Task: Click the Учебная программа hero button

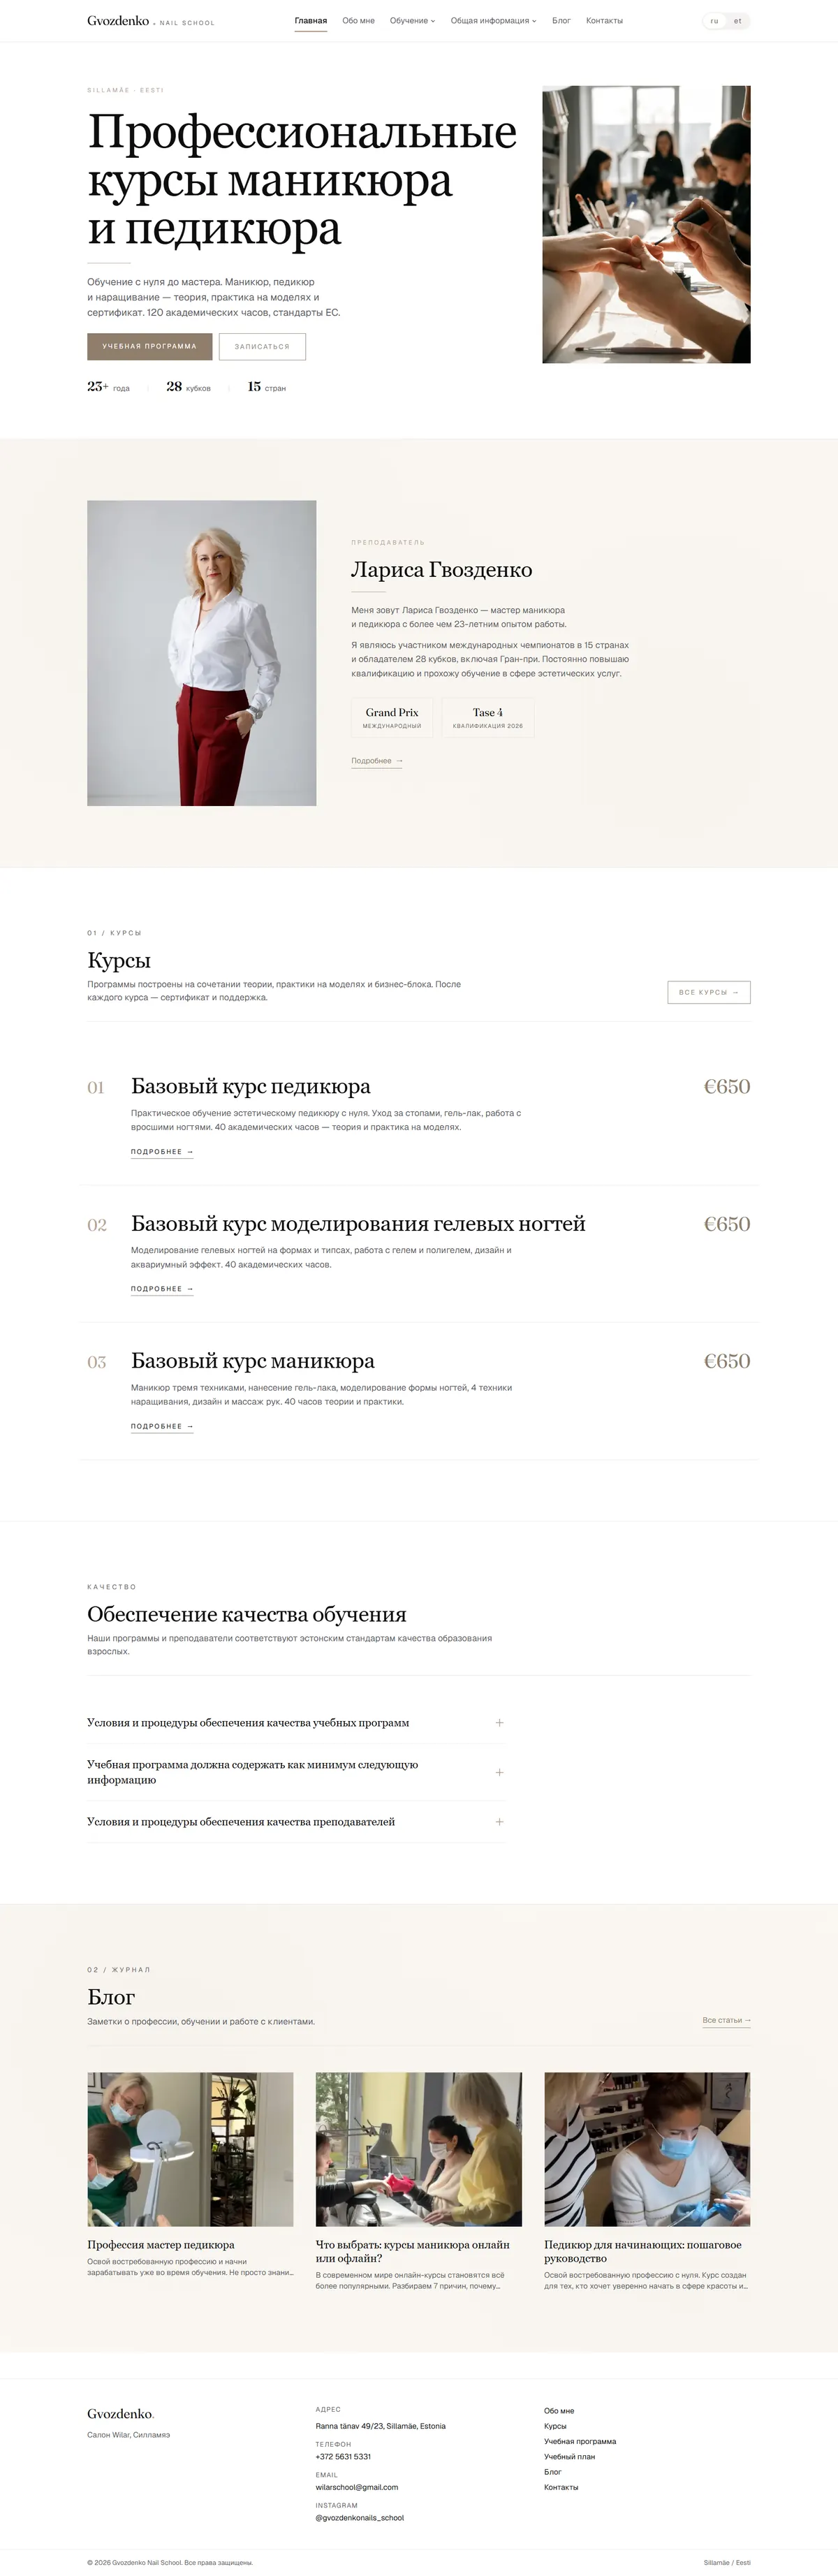Action: tap(150, 346)
